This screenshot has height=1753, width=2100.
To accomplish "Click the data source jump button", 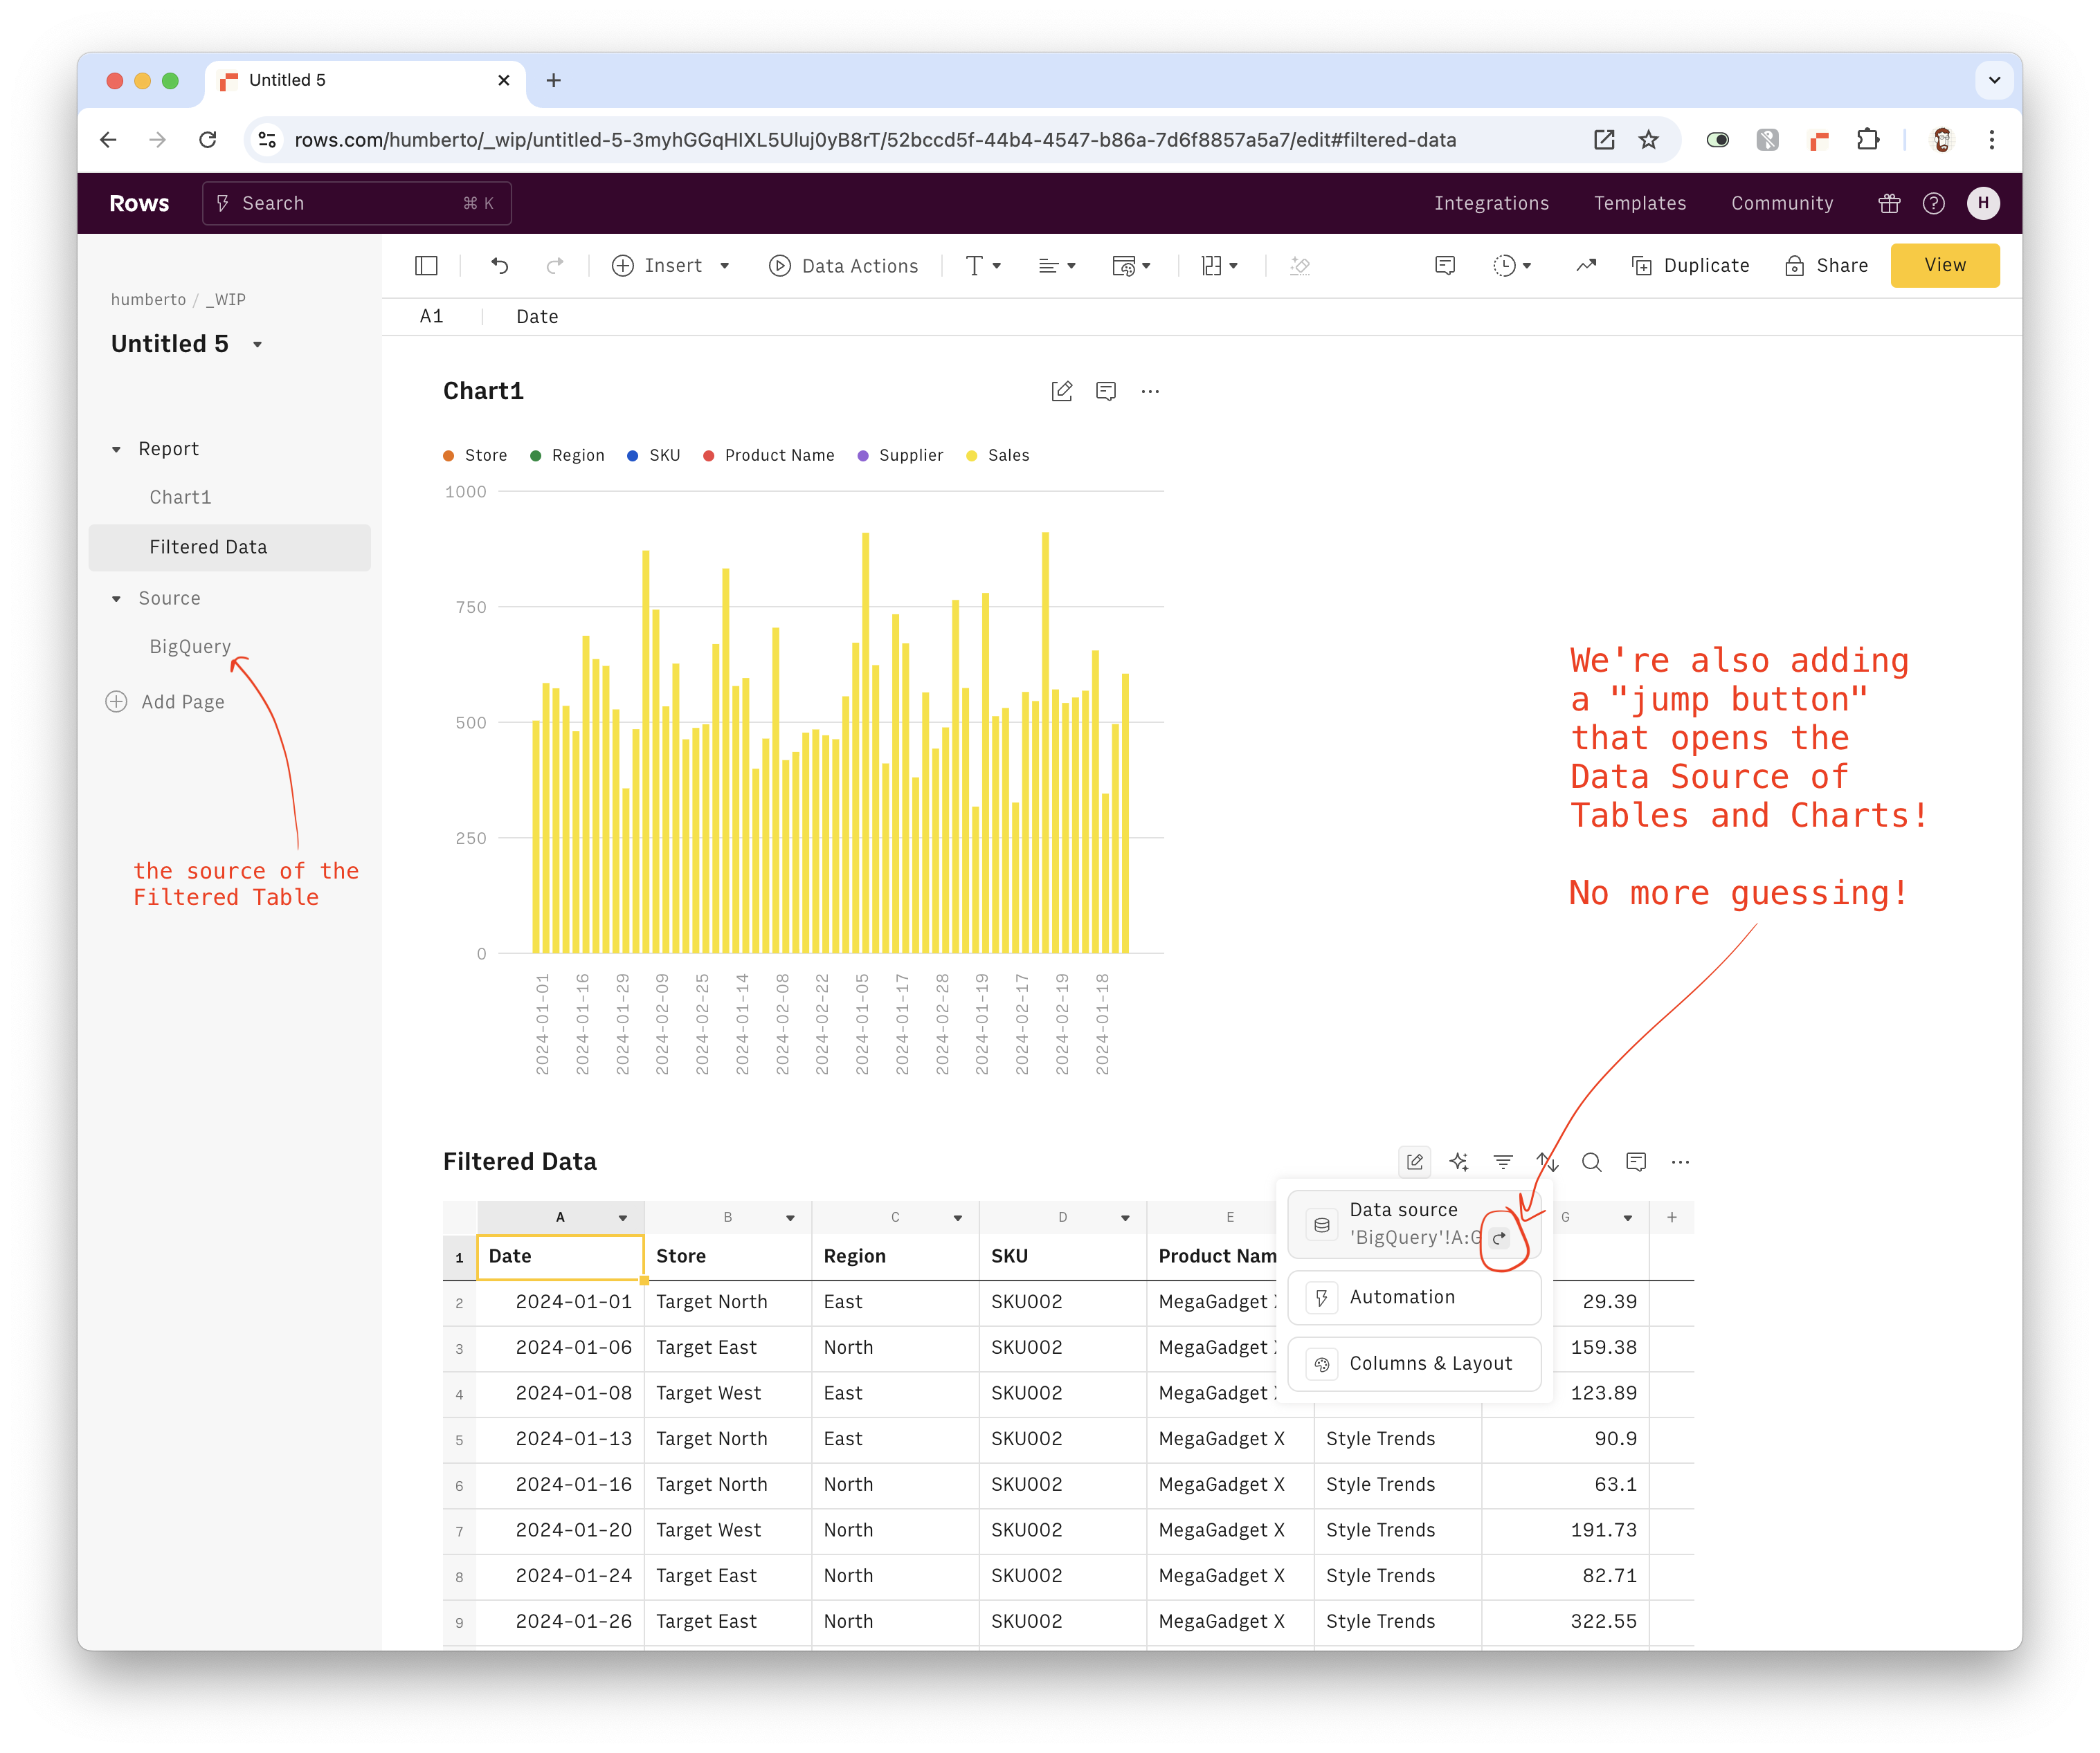I will pos(1499,1238).
